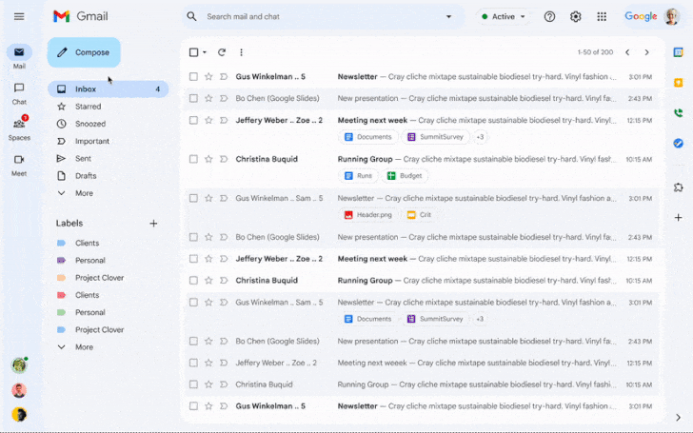Screen dimensions: 693x433
Task: Open Spaces in left rail
Action: click(19, 128)
